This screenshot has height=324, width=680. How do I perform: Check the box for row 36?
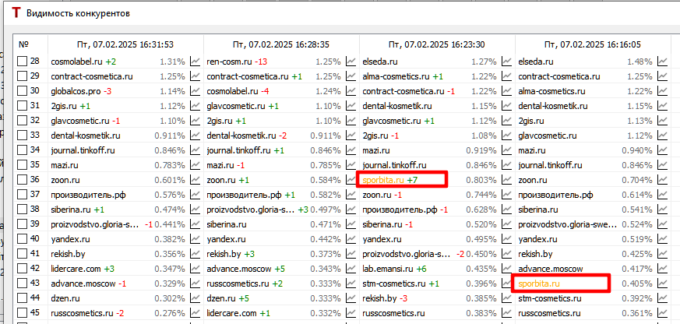(22, 180)
